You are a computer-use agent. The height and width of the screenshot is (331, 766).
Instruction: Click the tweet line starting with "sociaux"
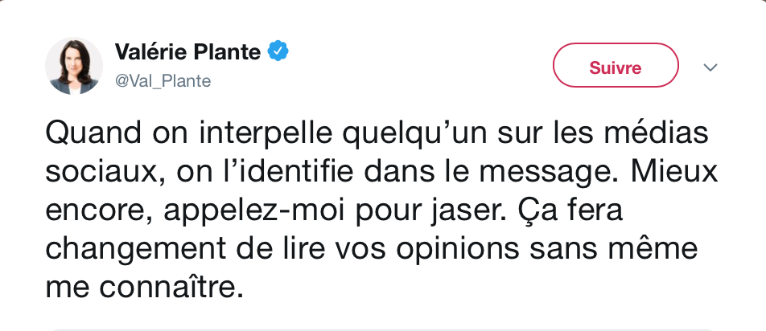click(381, 172)
